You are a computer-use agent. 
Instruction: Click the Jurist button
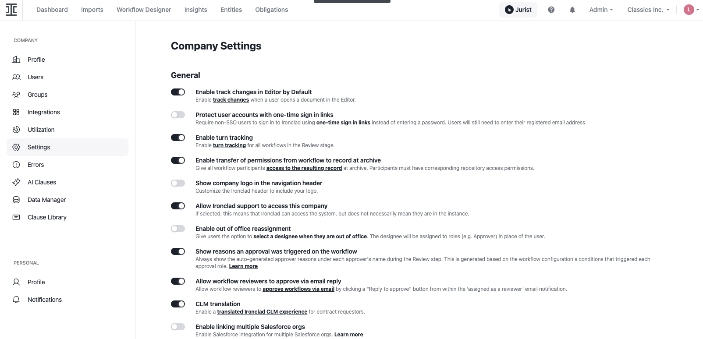[518, 10]
